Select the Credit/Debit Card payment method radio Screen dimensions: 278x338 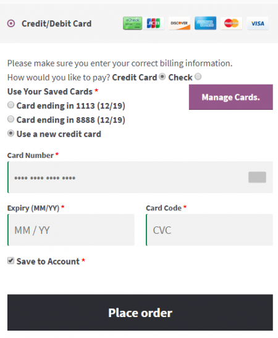point(11,23)
